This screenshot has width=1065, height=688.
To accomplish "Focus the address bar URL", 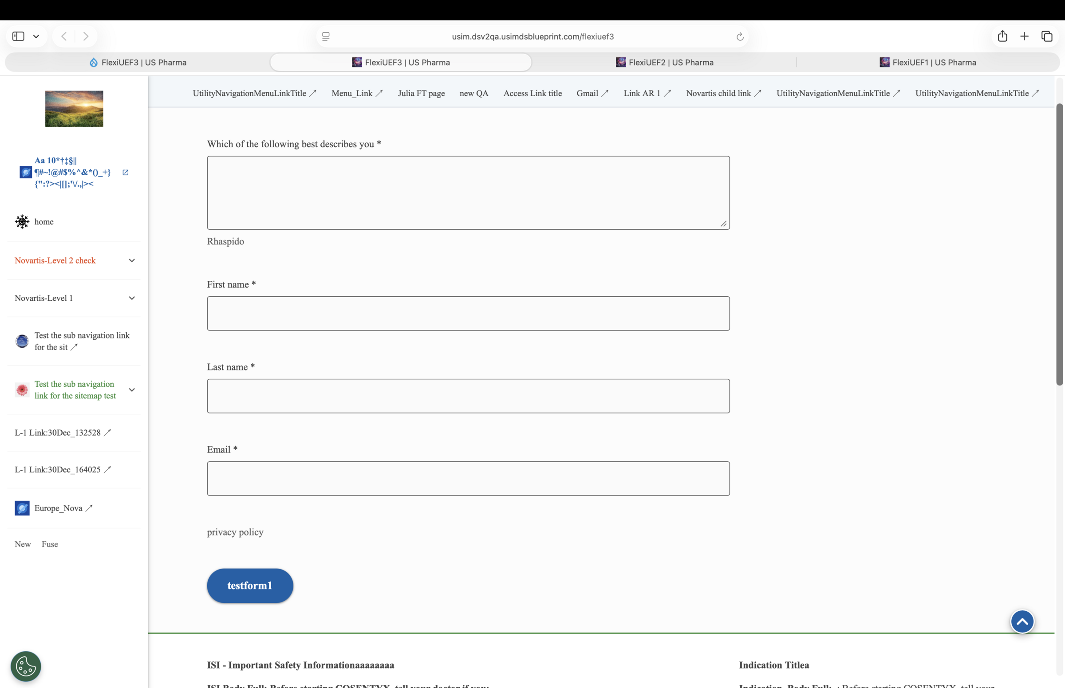I will click(x=533, y=37).
